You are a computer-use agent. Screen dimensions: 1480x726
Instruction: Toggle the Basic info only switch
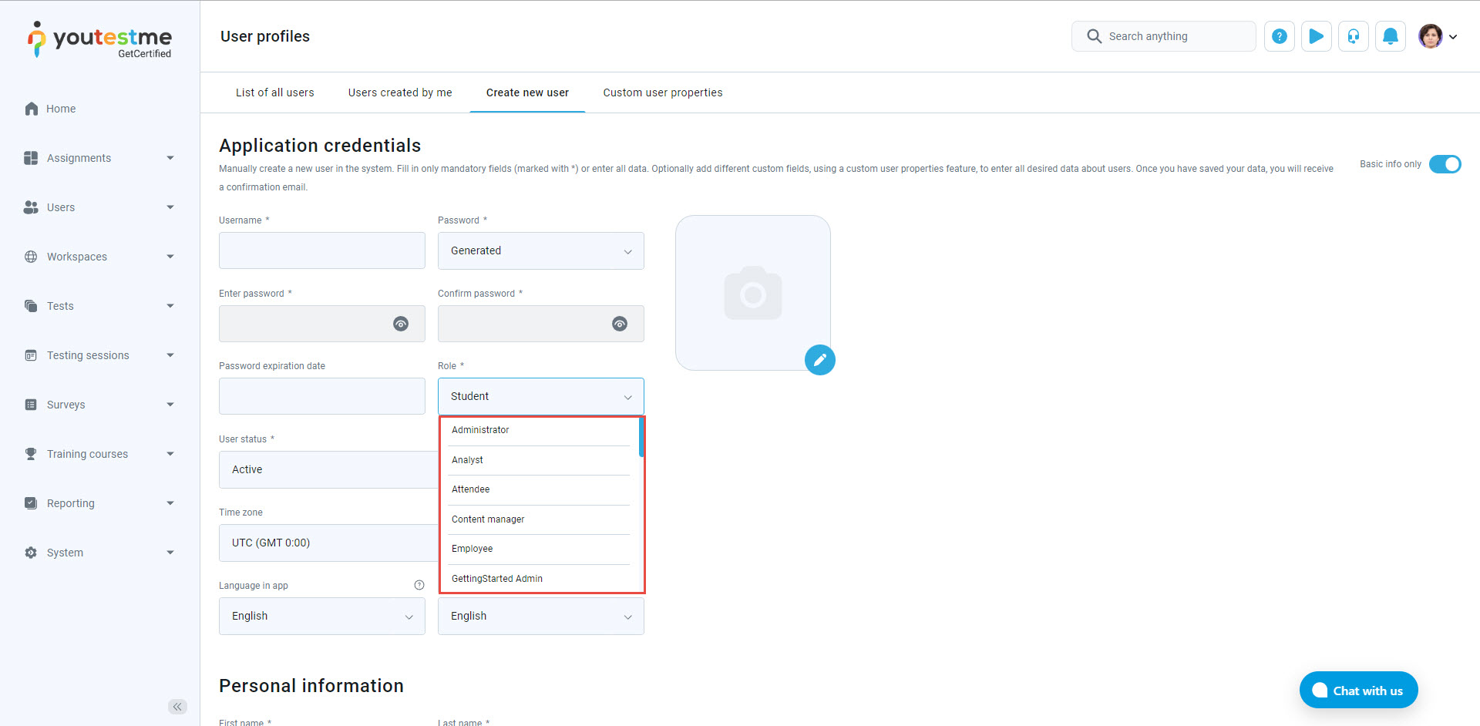point(1445,164)
